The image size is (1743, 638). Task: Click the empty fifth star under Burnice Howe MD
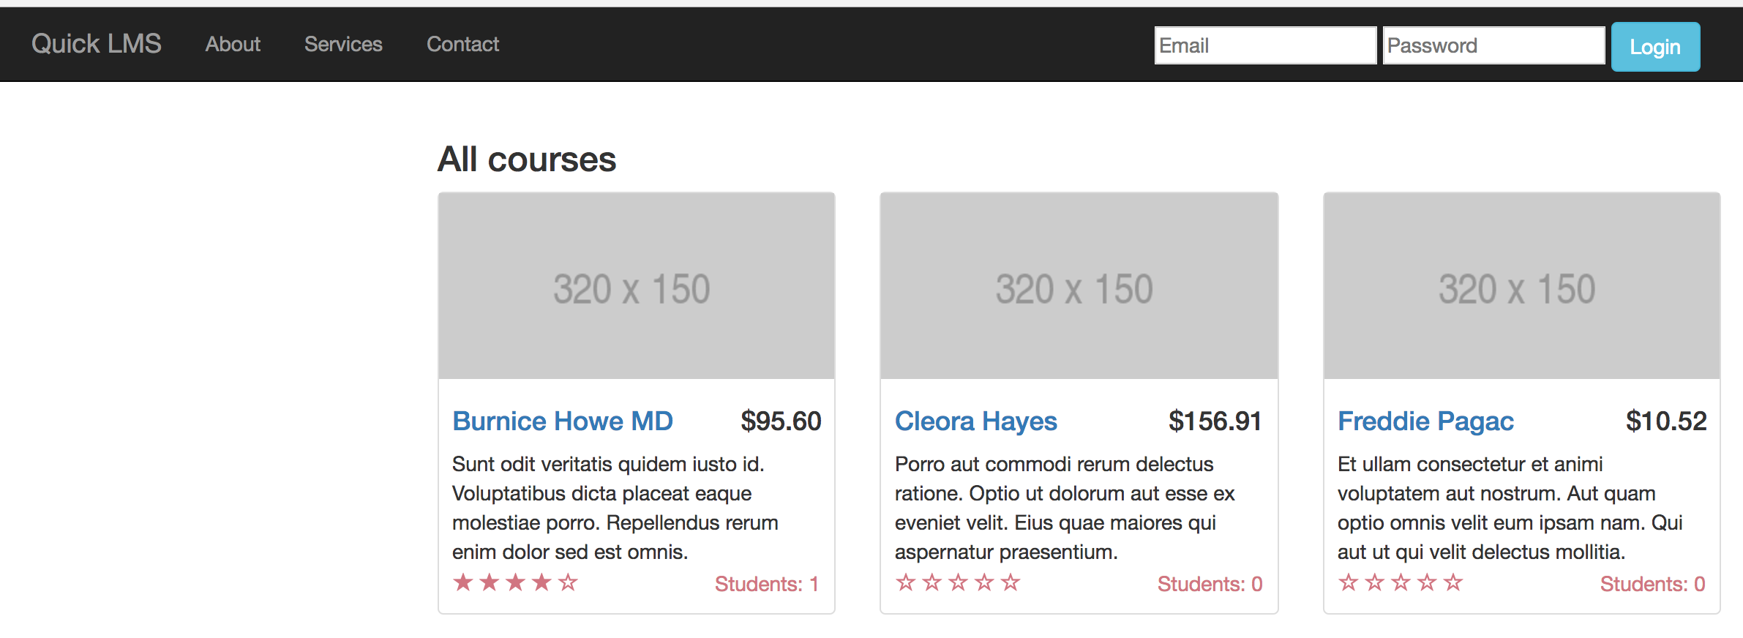tap(568, 582)
